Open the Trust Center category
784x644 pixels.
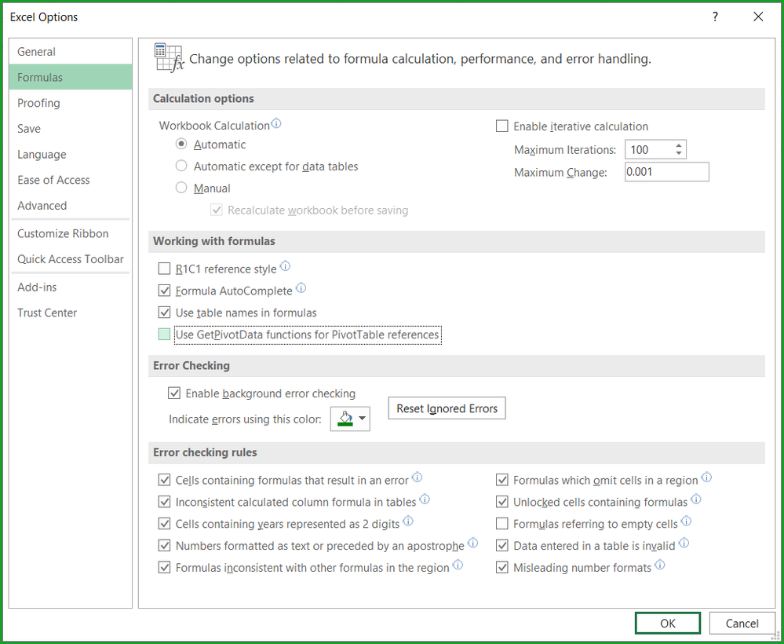coord(71,313)
